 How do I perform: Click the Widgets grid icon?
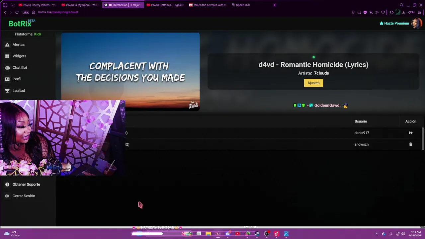7,56
